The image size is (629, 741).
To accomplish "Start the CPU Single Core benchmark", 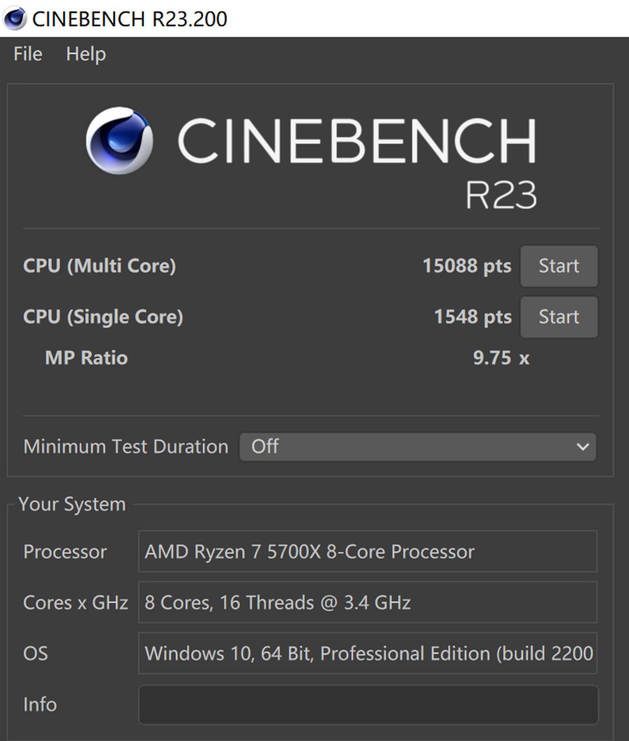I will tap(558, 317).
